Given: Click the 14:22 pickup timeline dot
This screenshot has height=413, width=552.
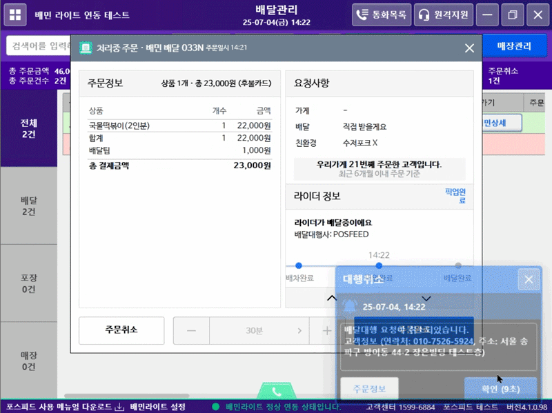Looking at the screenshot, I should (379, 265).
